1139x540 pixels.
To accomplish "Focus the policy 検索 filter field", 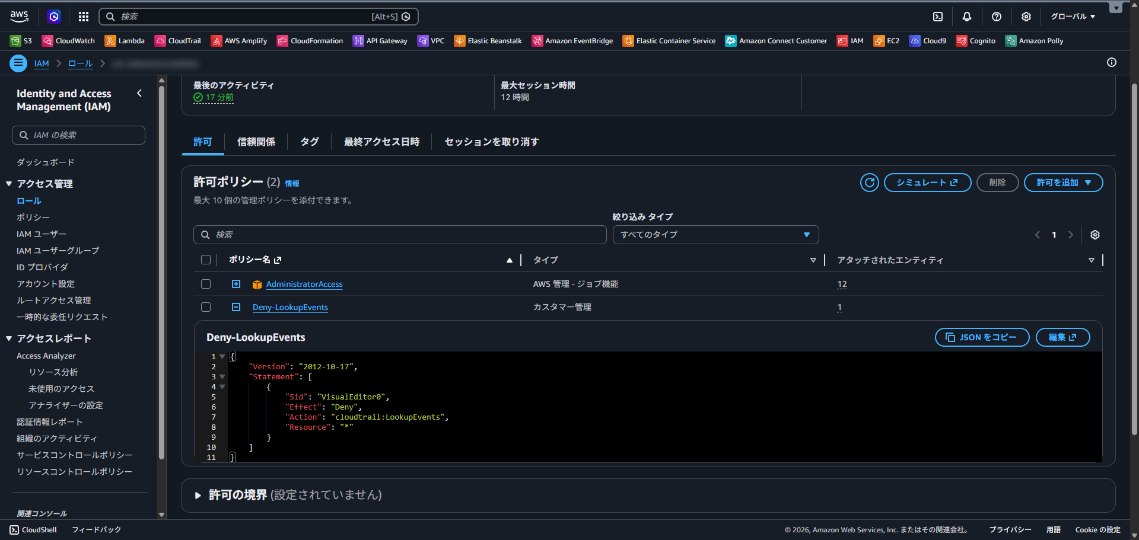I will tap(400, 235).
